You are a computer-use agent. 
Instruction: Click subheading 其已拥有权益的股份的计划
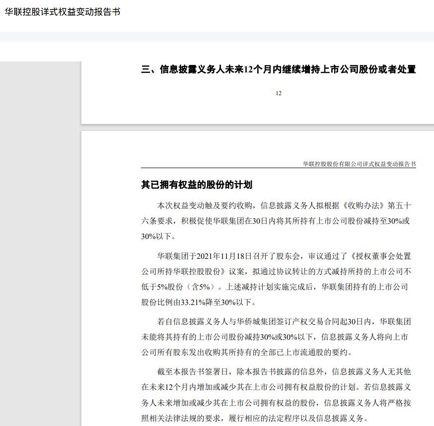click(197, 184)
